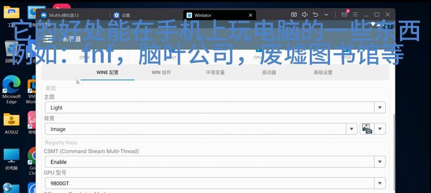This screenshot has width=431, height=193.
Task: Select the WINE 配置 tab
Action: coord(108,73)
